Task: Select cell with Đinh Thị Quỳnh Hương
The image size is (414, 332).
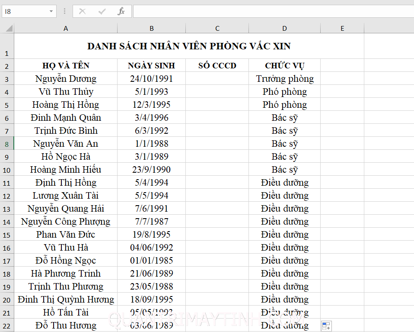Action: pyautogui.click(x=66, y=299)
